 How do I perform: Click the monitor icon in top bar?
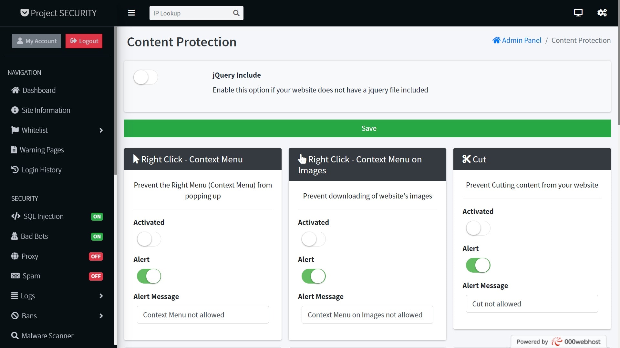[578, 13]
